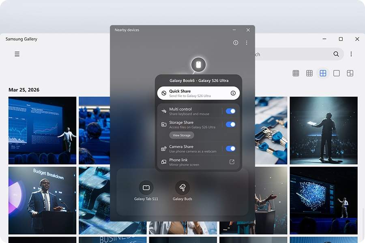Select the Galaxy Tab S11 device
Screen dimensions: 365x243
point(146,190)
